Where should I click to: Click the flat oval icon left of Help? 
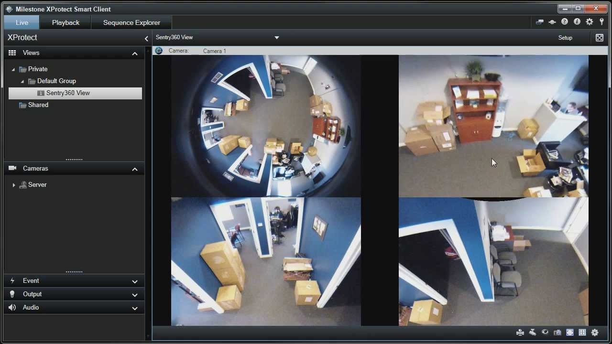[x=552, y=22]
